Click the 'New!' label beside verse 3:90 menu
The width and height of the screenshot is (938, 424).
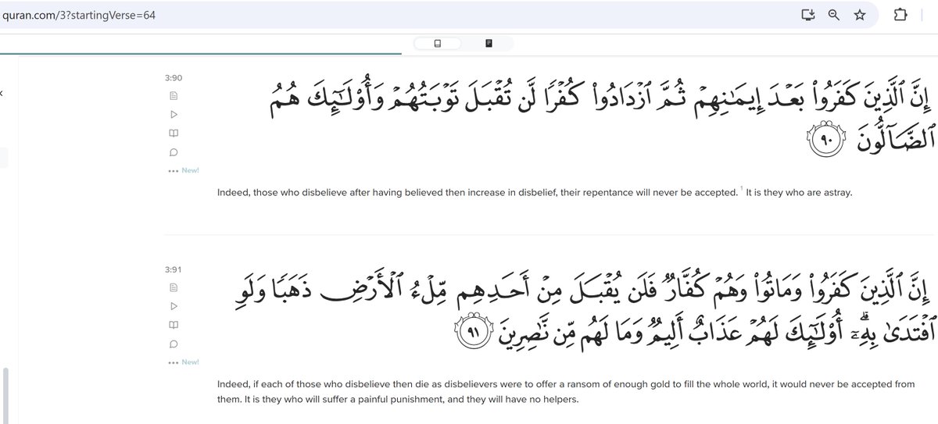click(x=190, y=171)
